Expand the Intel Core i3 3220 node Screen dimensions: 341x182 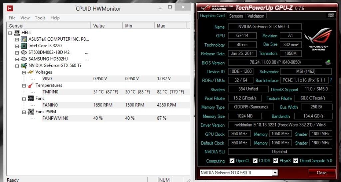tap(17, 46)
